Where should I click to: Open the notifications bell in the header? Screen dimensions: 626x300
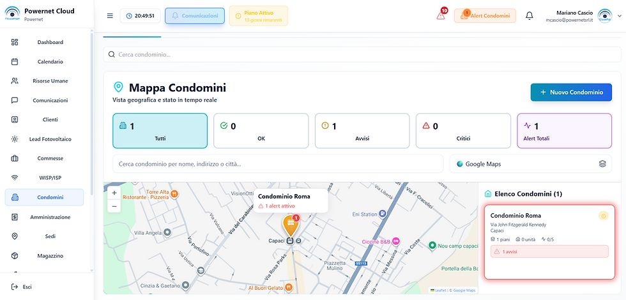pos(530,16)
